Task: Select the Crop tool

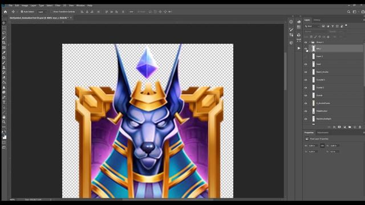Action: click(4, 43)
